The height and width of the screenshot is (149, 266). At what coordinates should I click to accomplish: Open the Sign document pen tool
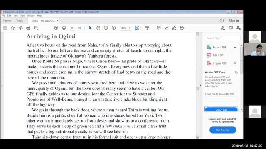(x=174, y=28)
